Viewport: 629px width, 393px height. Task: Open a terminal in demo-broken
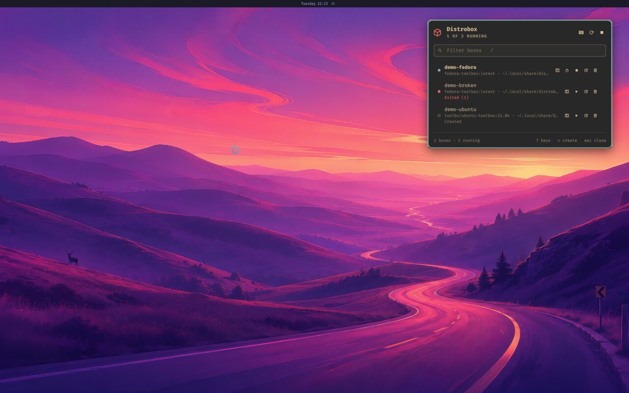(567, 91)
